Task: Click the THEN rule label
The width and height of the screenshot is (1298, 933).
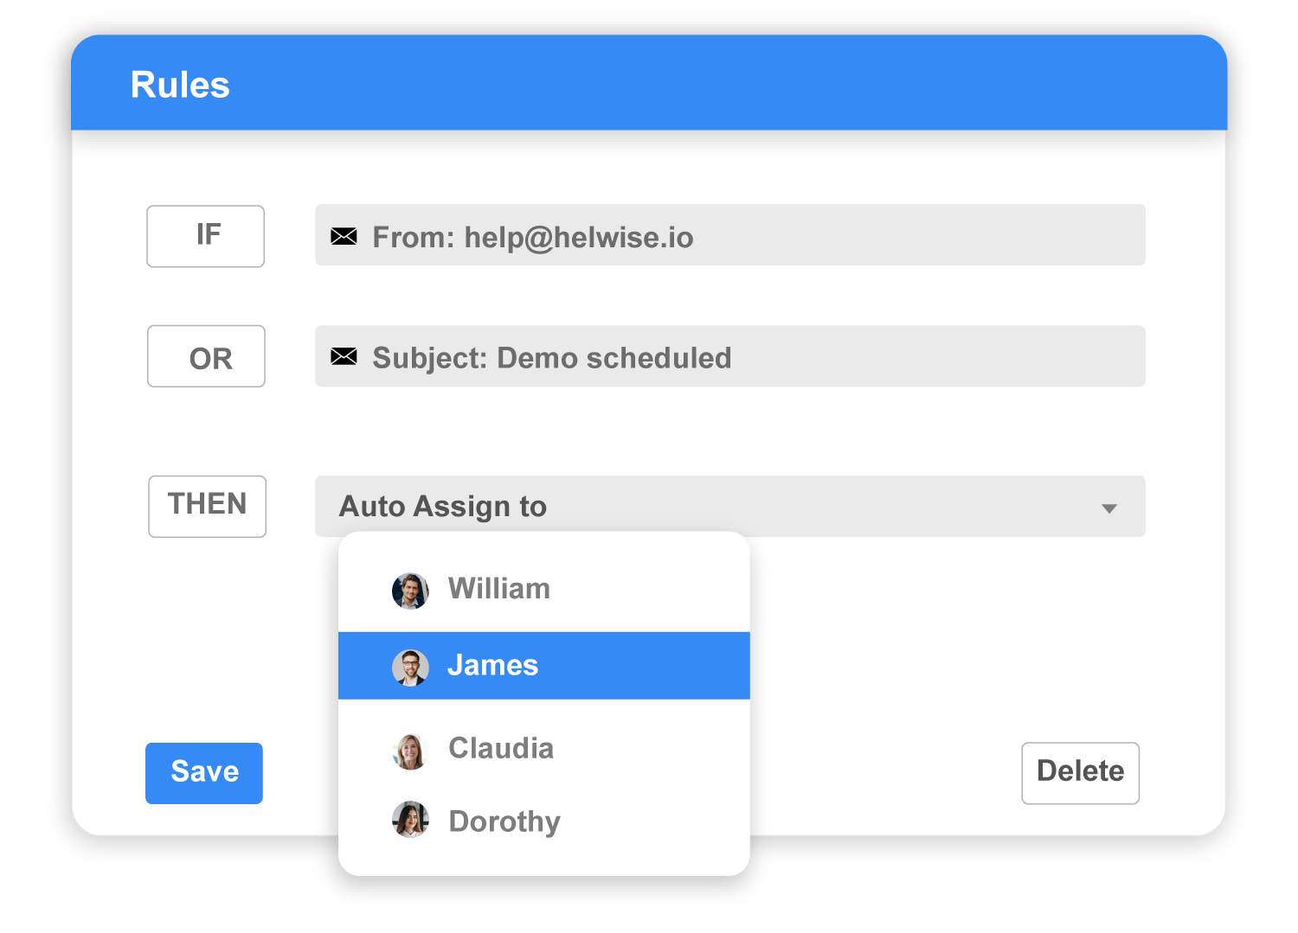Action: tap(207, 506)
